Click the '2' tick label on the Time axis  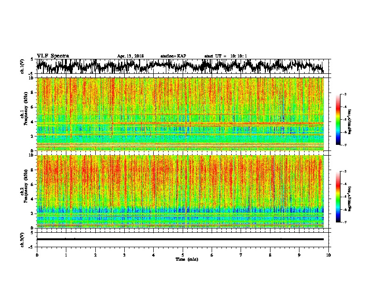(x=95, y=255)
